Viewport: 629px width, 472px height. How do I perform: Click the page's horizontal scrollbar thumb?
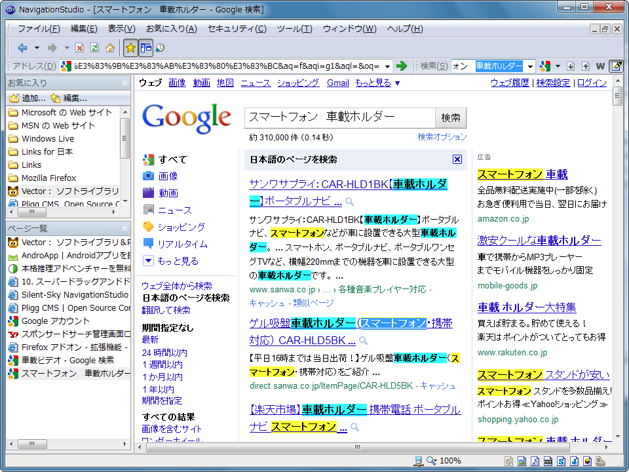pyautogui.click(x=358, y=448)
